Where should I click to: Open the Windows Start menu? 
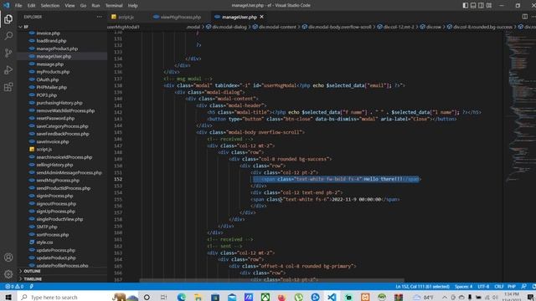point(8,298)
